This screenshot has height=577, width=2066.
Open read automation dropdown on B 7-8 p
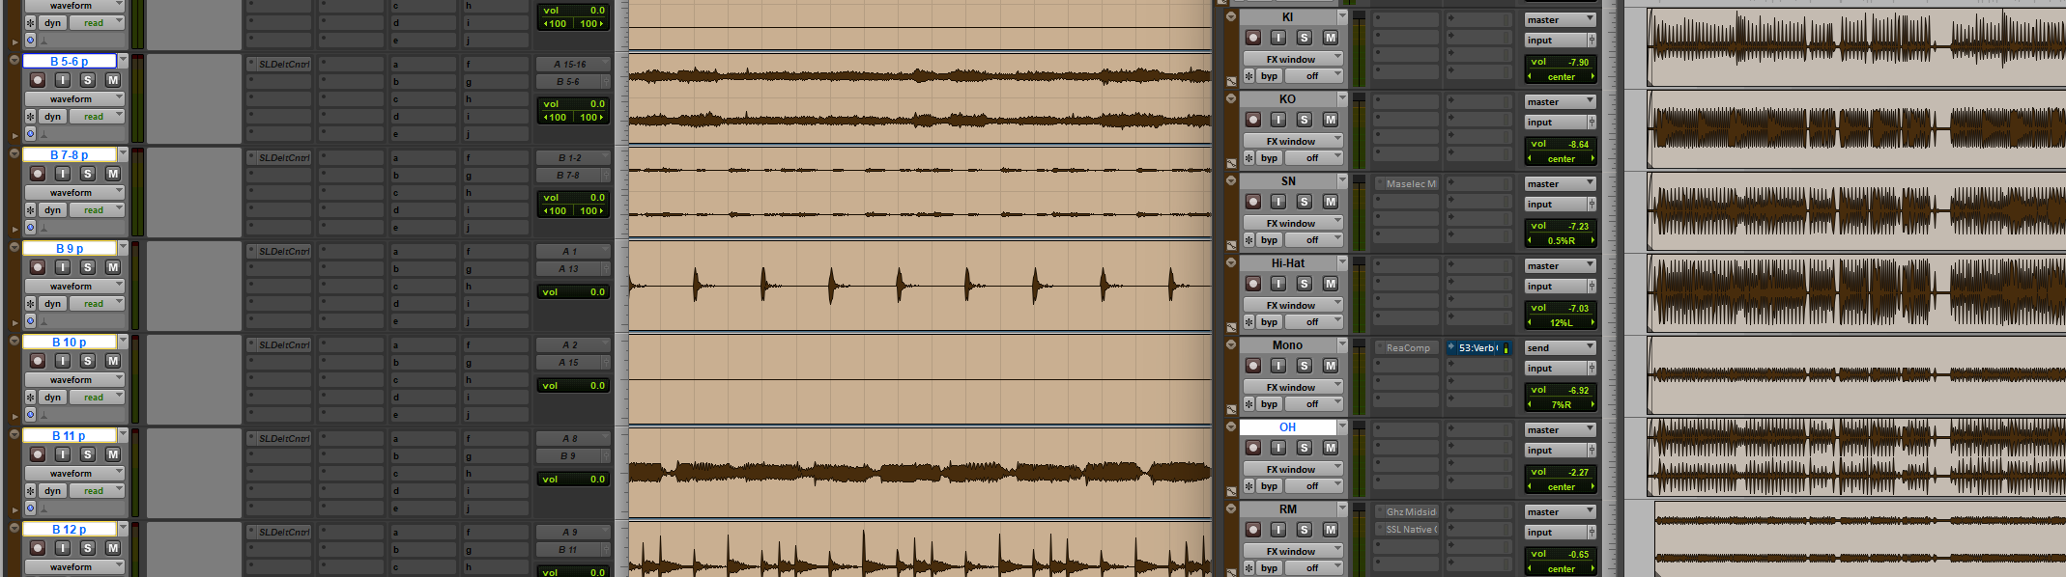click(x=98, y=210)
